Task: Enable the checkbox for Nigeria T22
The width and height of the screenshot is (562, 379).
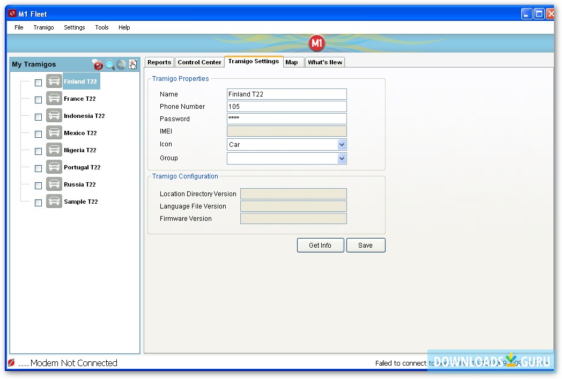Action: click(38, 151)
